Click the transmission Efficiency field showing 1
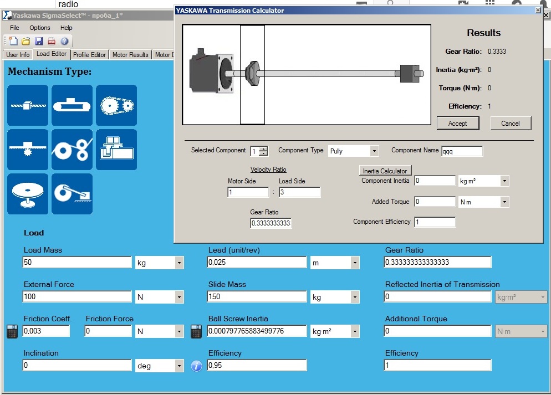Image resolution: width=551 pixels, height=395 pixels. pyautogui.click(x=438, y=366)
